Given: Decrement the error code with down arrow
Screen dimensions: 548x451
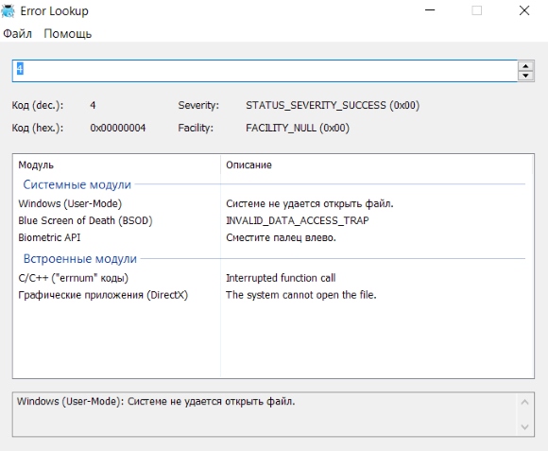Looking at the screenshot, I should click(525, 76).
